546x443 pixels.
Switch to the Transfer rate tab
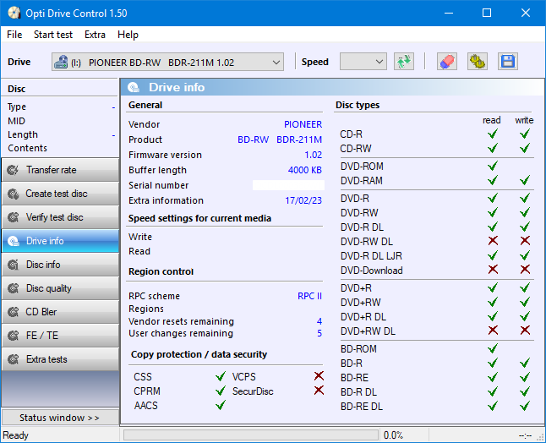click(60, 170)
